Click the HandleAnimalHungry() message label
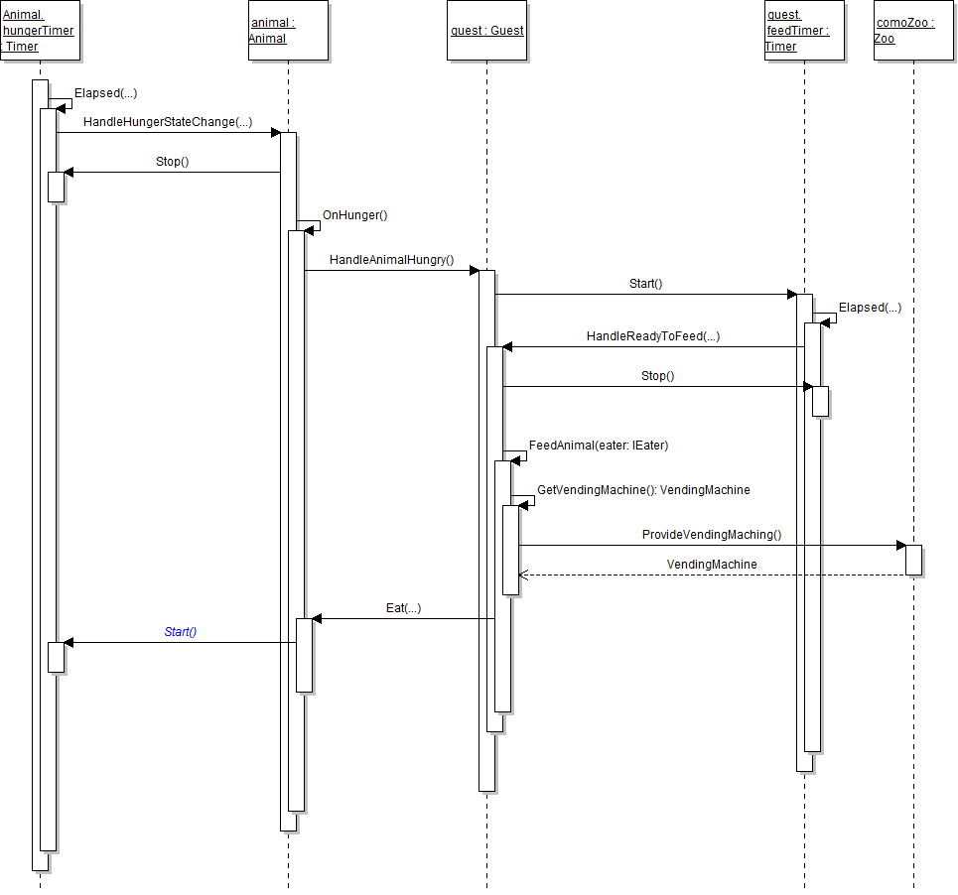 (x=391, y=261)
